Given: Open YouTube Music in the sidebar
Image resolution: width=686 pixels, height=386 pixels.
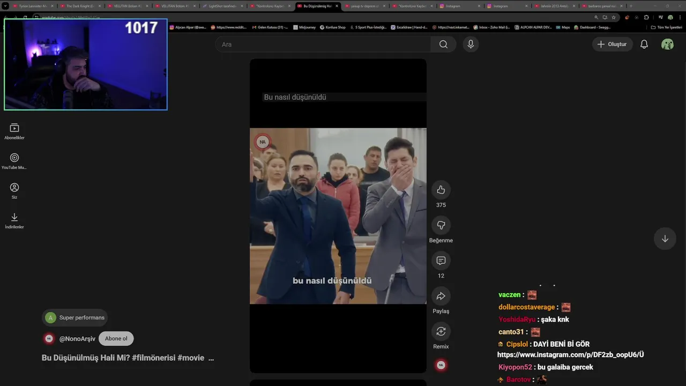Looking at the screenshot, I should 14,161.
